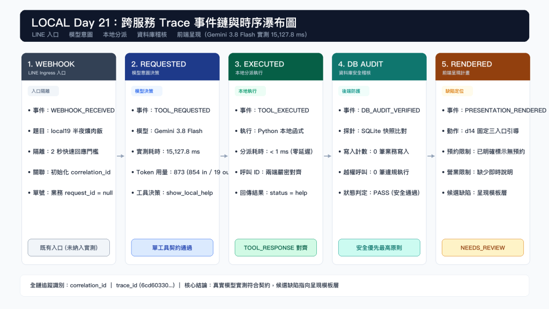549x309 pixels.
Task: Click Token 用量:873 row
Action: point(180,172)
